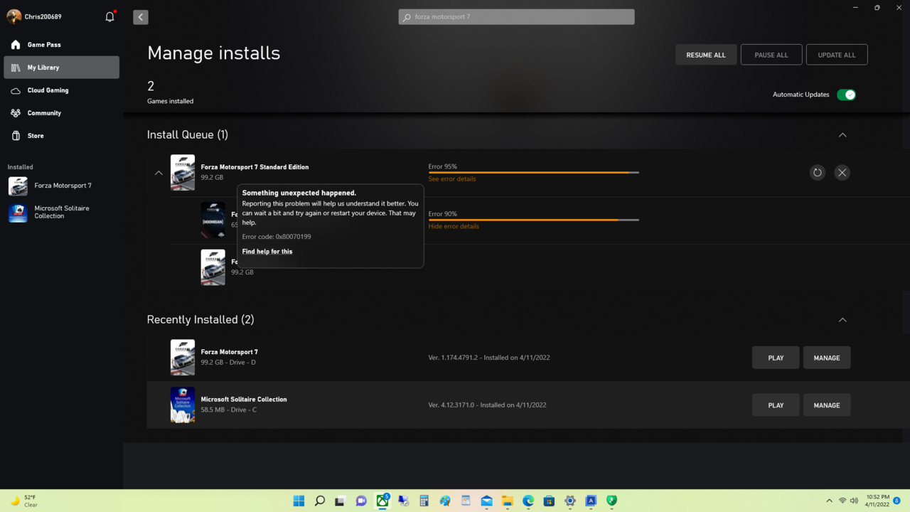The image size is (910, 512).
Task: Turn off the Automatic Updates toggle
Action: pyautogui.click(x=845, y=95)
